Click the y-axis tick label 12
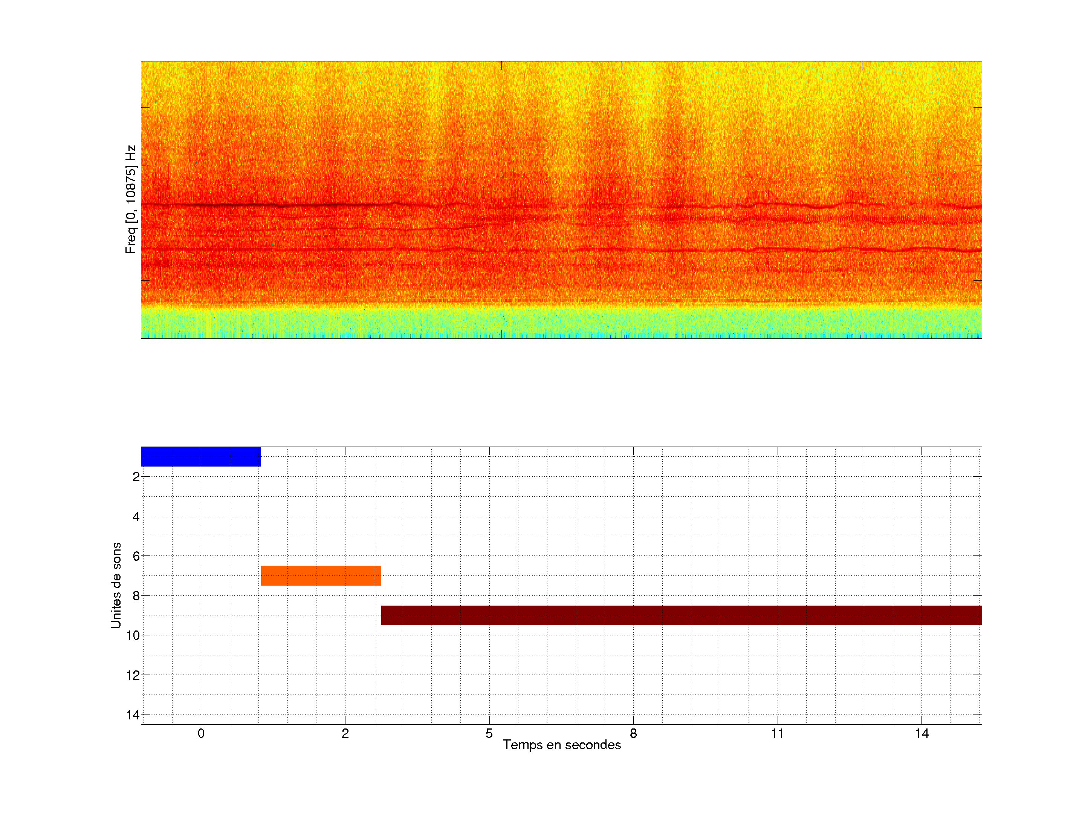The width and height of the screenshot is (1085, 814). [133, 676]
